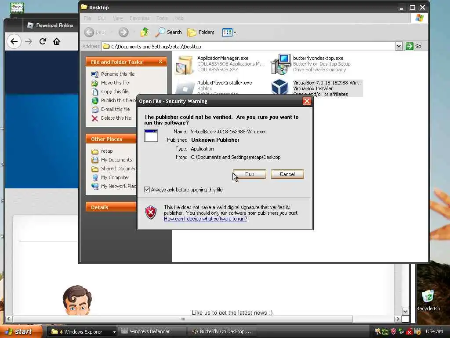Click the application file icon in the dialog
The width and height of the screenshot is (450, 338).
151,136
